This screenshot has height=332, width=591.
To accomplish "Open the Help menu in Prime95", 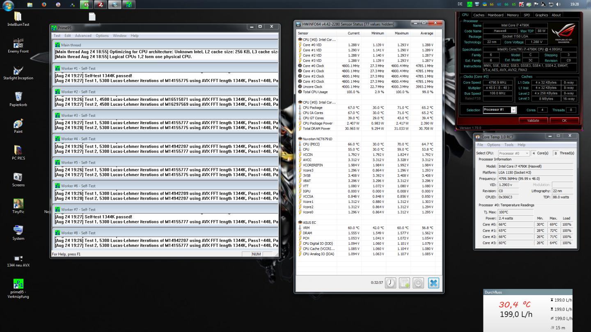I will (135, 36).
